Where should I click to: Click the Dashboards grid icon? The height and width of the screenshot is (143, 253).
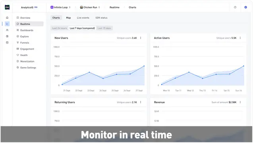tap(18, 30)
